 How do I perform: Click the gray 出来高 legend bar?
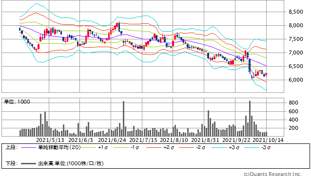pos(28,163)
